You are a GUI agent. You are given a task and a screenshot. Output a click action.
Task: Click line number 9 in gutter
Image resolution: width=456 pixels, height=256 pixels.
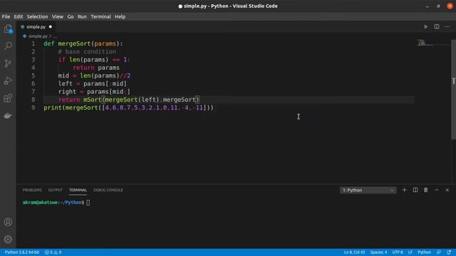pyautogui.click(x=33, y=107)
